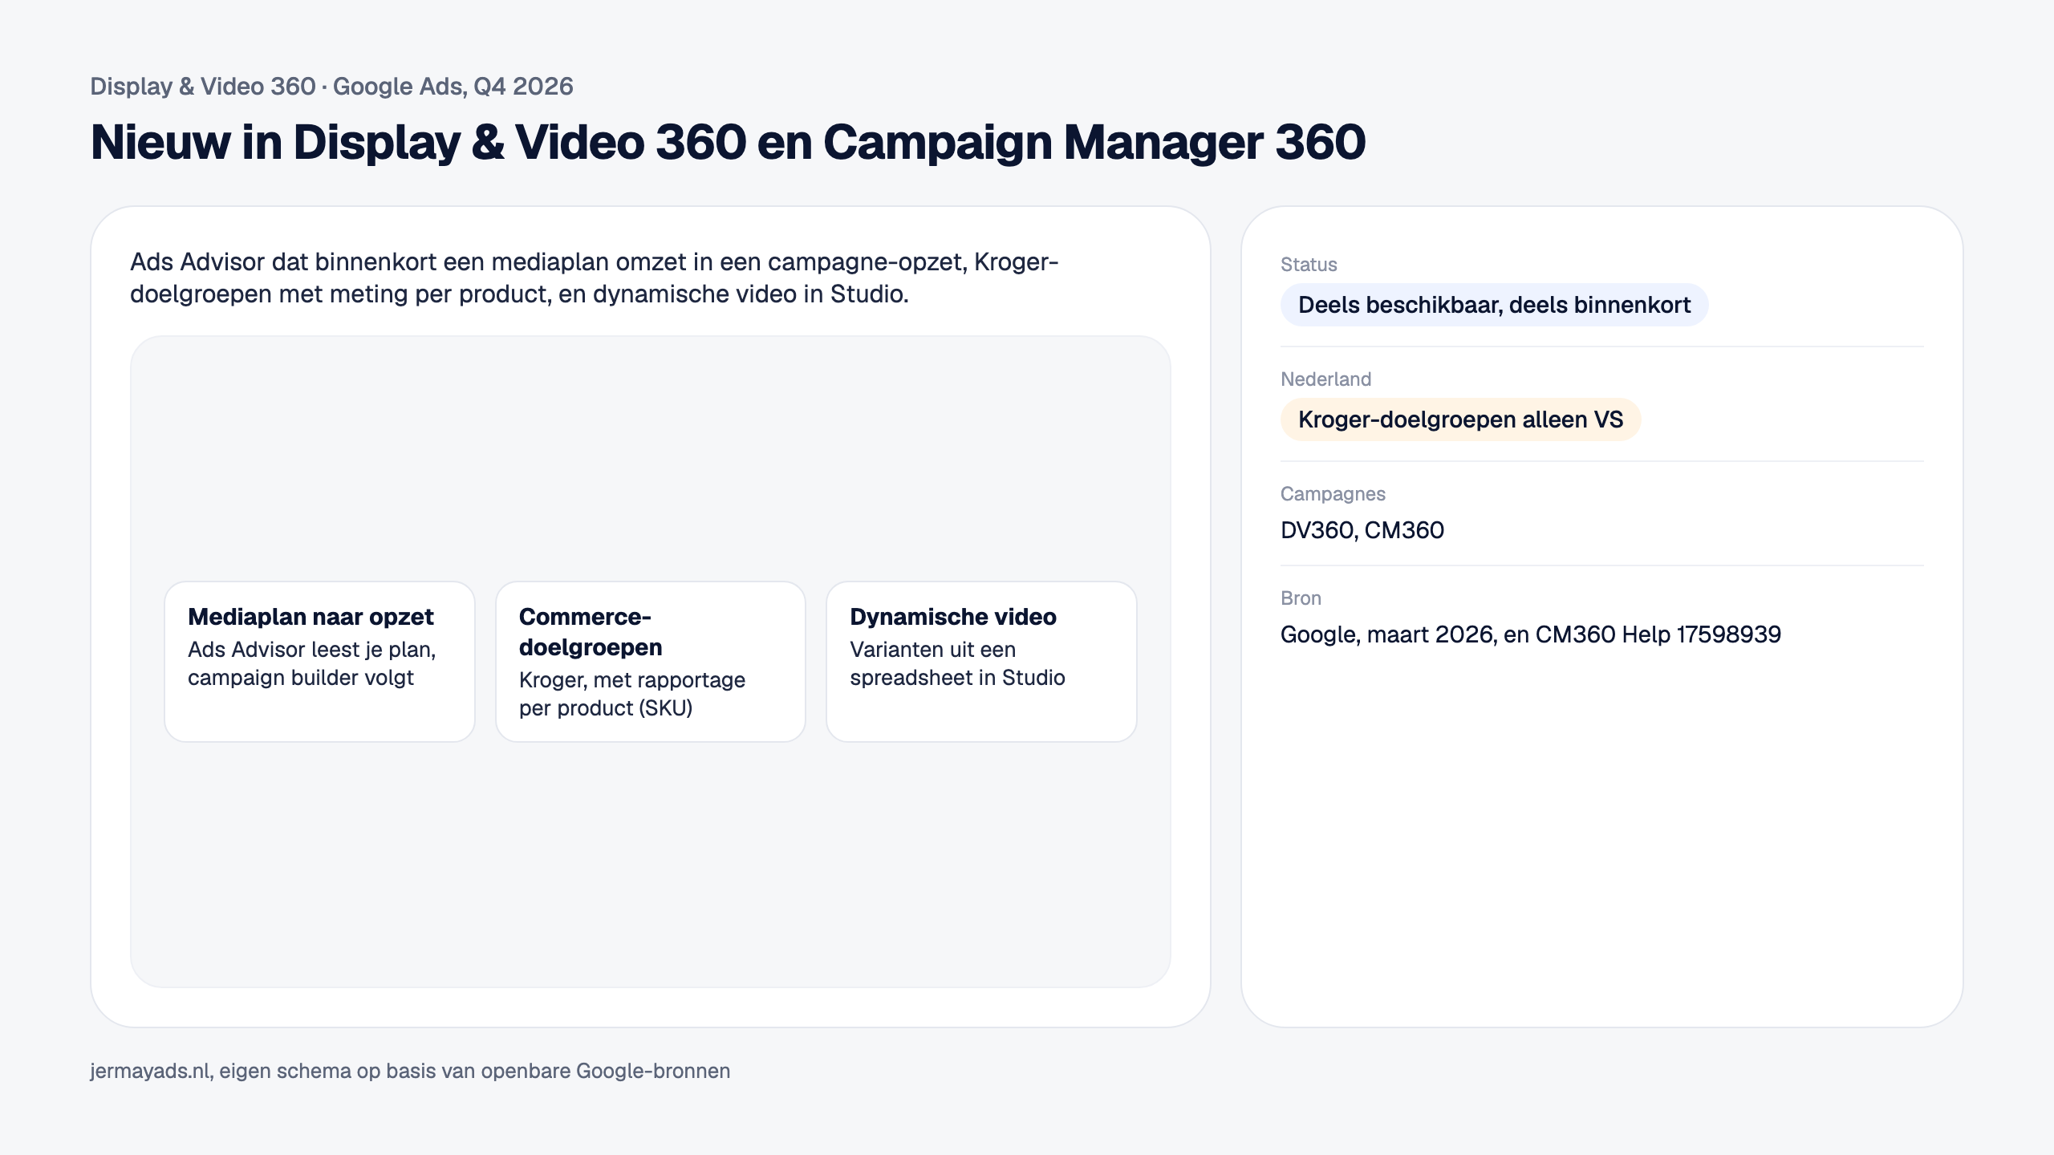Select the 'Commerce-doelgroepen' card title
The width and height of the screenshot is (2054, 1155).
tap(591, 632)
